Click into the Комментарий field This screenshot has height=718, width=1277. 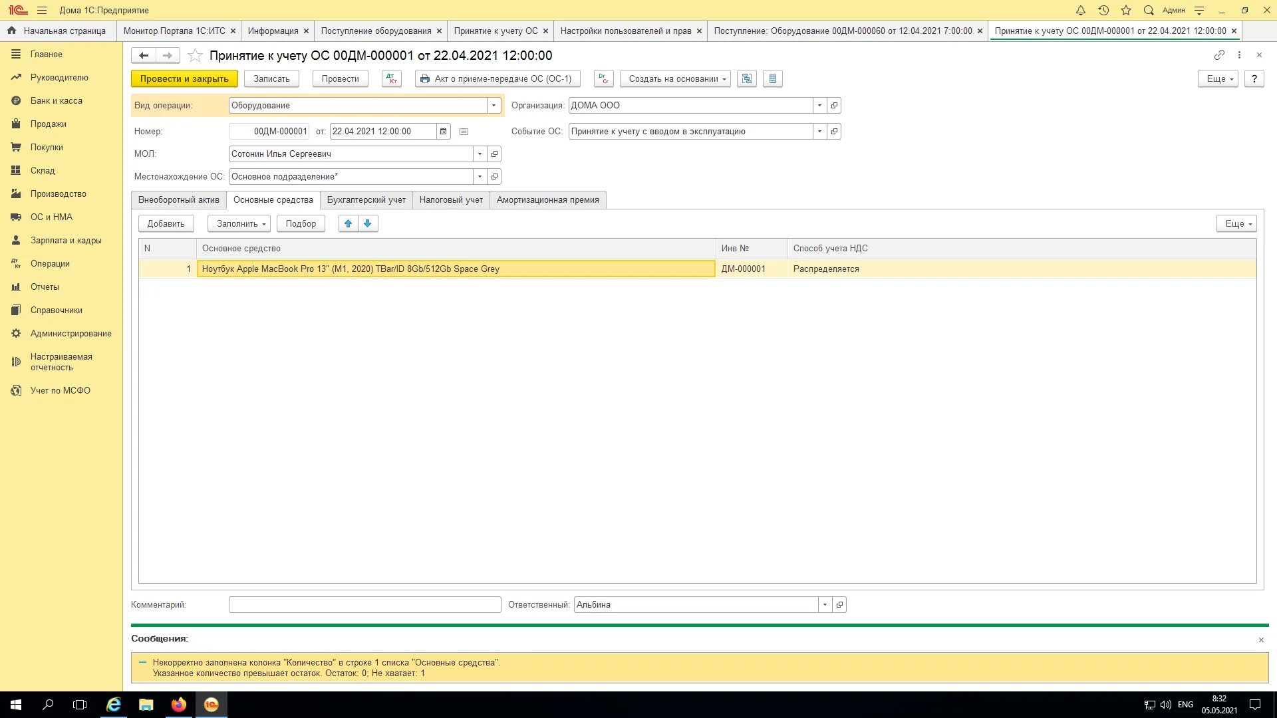pos(364,605)
